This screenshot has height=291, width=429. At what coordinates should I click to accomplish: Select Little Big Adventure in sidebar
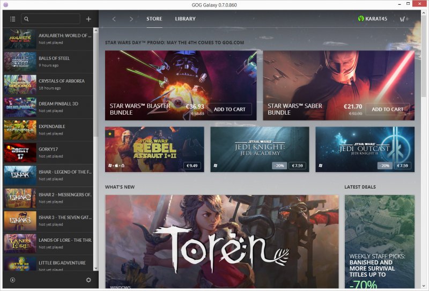(48, 263)
